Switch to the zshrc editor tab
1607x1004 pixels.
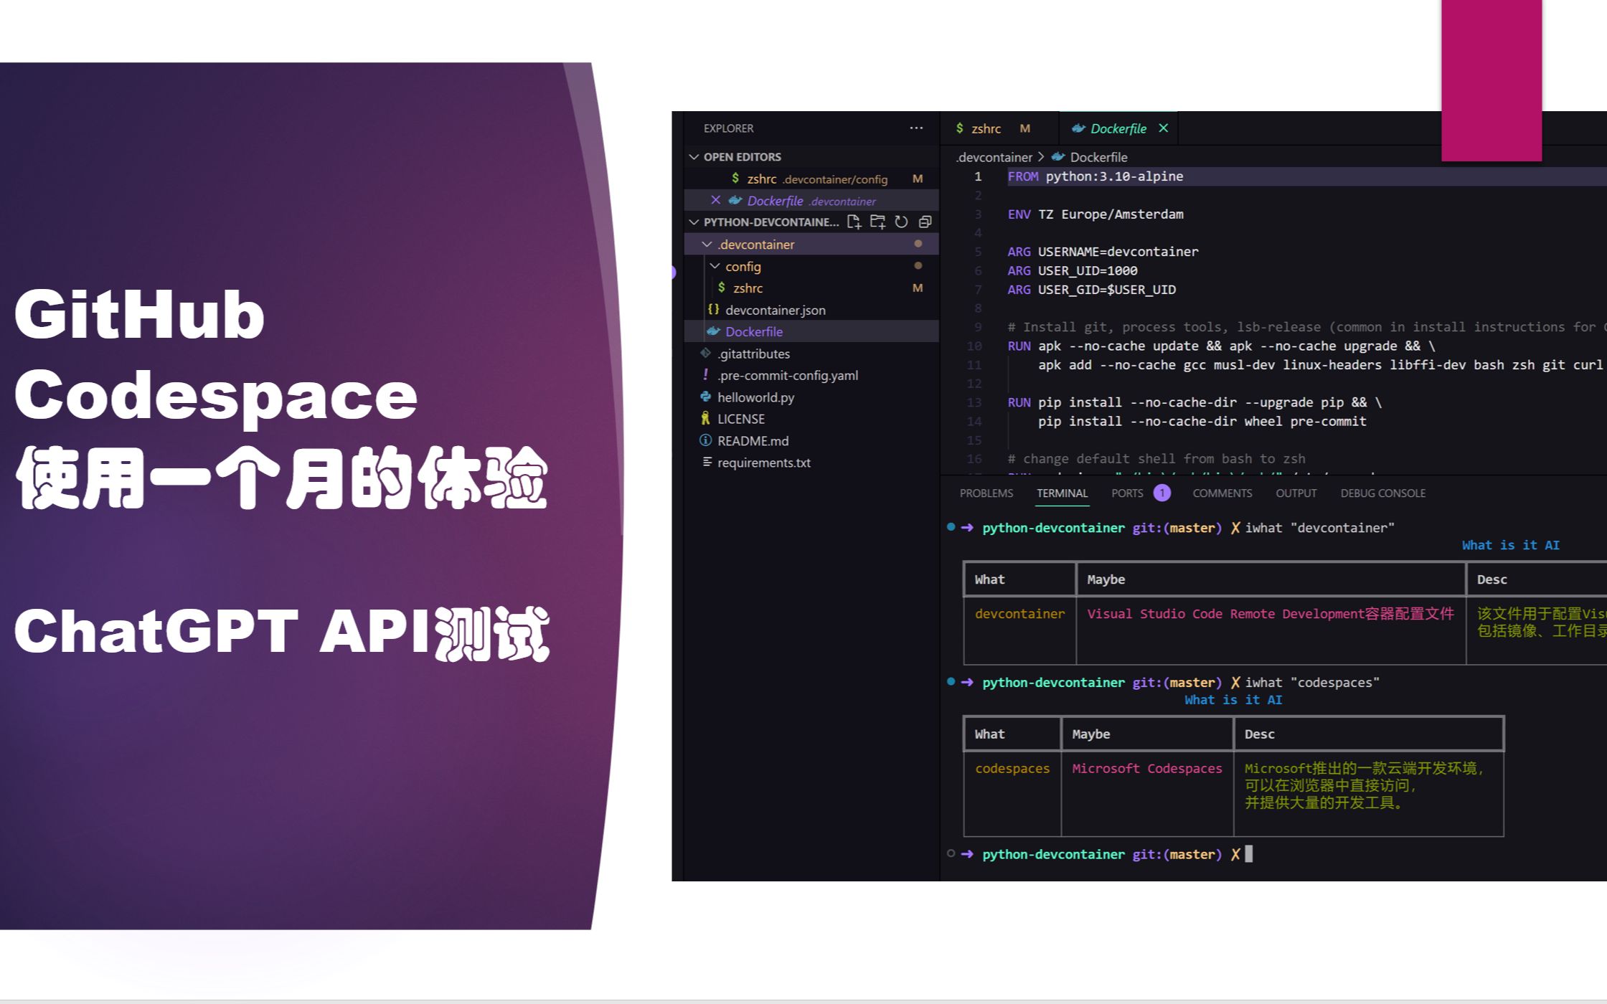click(999, 128)
